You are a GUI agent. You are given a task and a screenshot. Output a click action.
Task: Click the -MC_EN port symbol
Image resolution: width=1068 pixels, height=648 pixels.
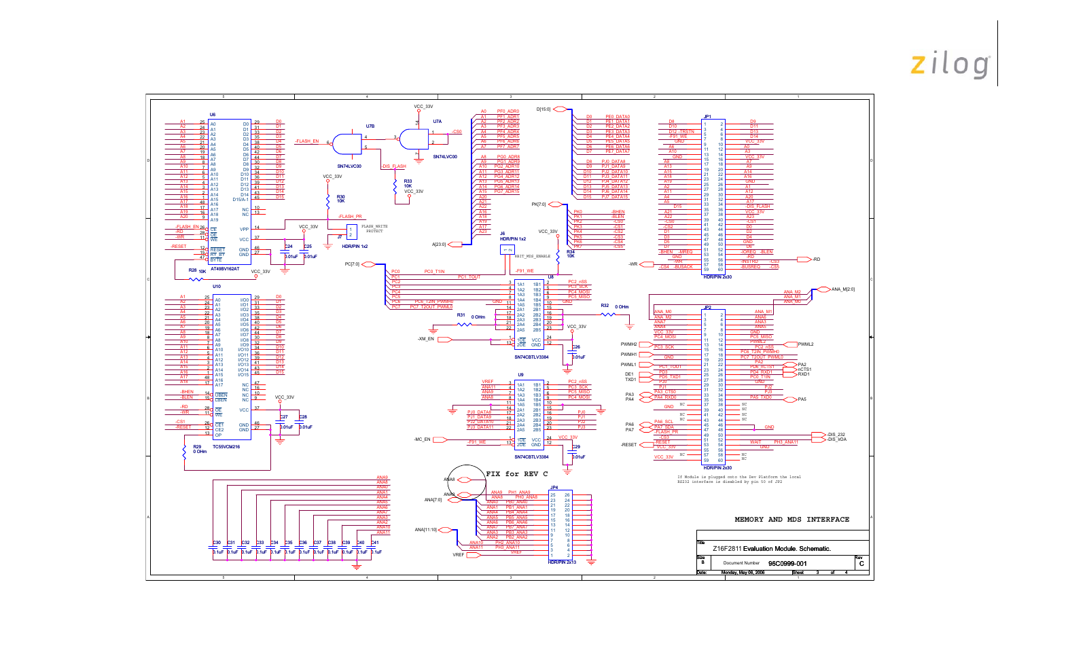[440, 439]
